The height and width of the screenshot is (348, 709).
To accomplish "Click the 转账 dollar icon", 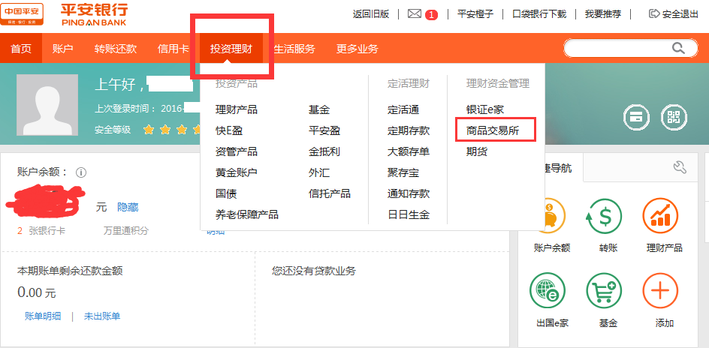I will [604, 217].
